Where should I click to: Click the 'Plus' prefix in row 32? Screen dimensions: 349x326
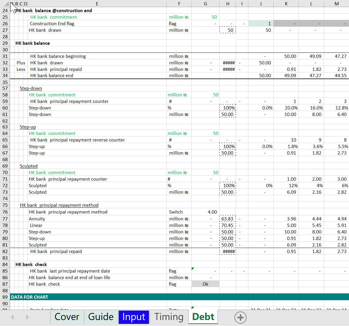21,63
